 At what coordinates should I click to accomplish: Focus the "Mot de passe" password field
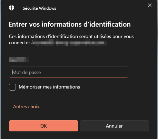tap(69, 72)
